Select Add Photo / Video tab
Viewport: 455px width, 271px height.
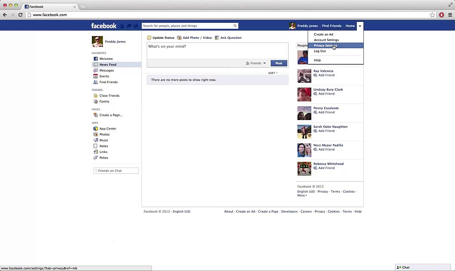pyautogui.click(x=194, y=38)
